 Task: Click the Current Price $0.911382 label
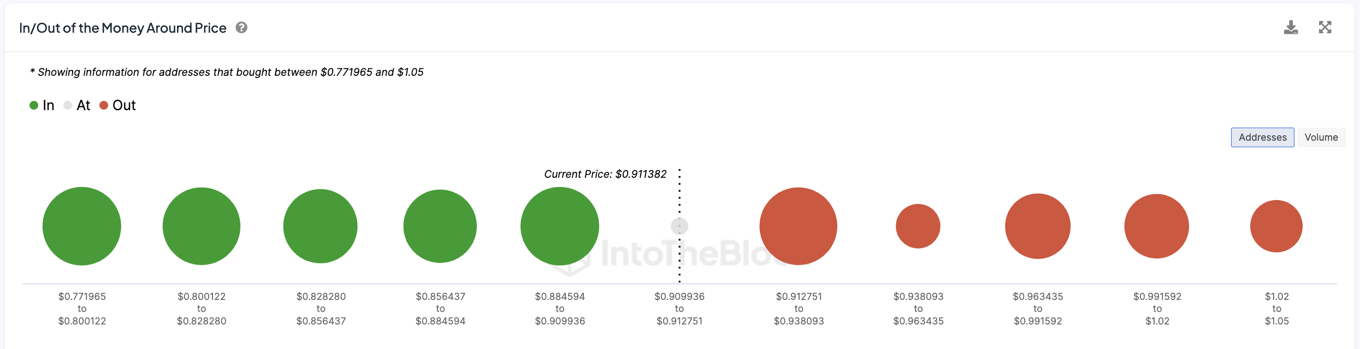point(605,174)
